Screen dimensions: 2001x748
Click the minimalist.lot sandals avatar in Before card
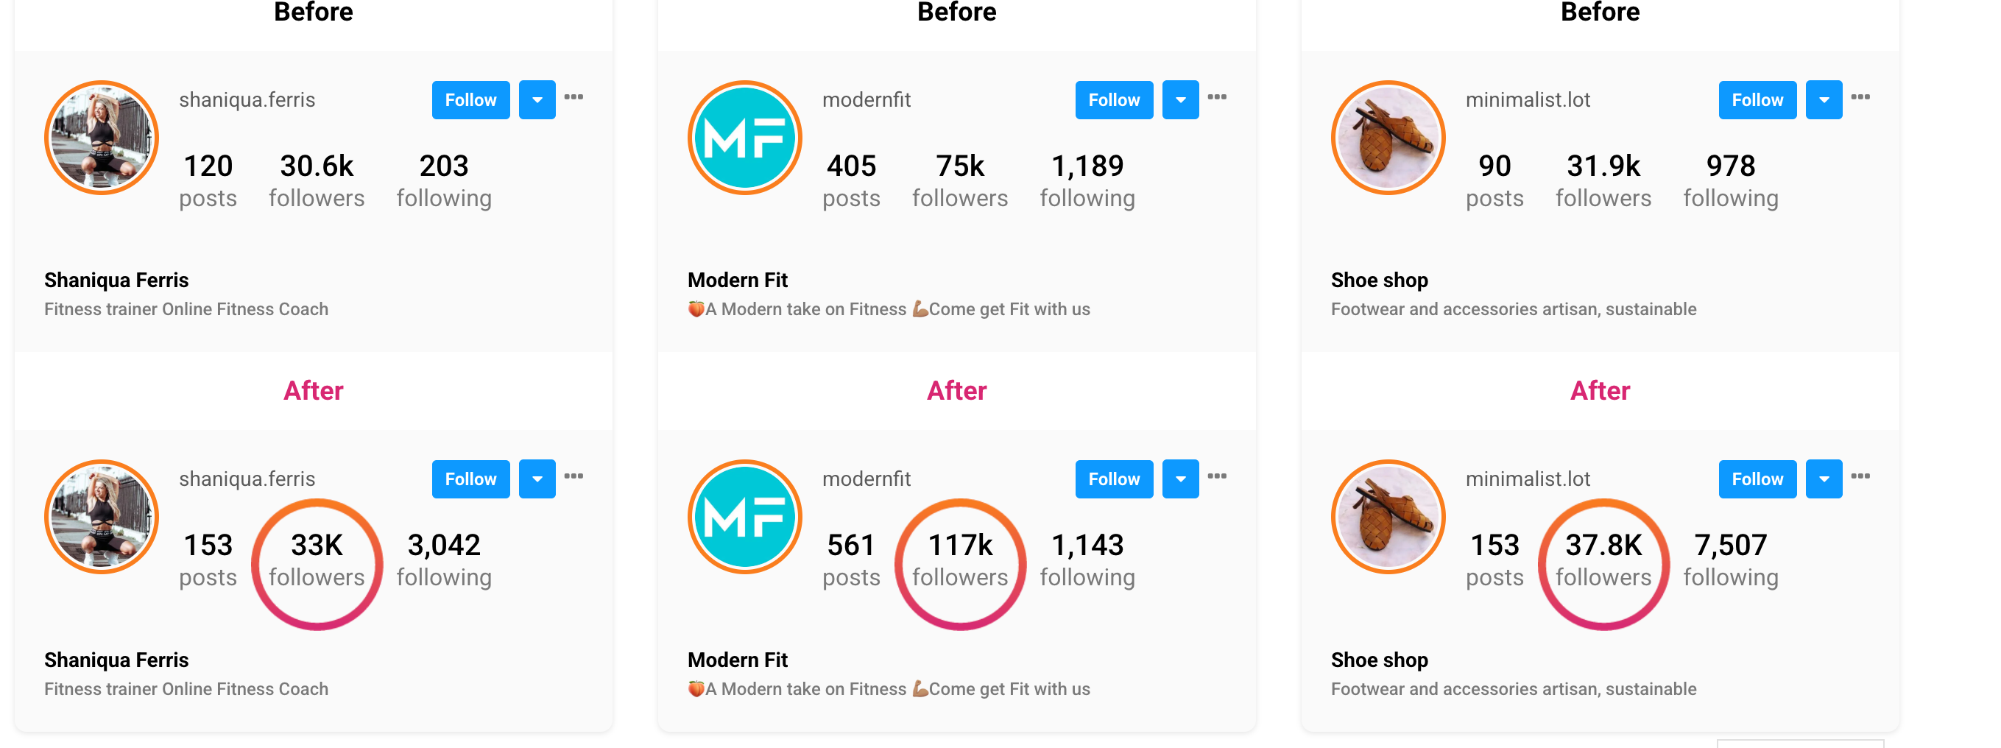(1387, 138)
